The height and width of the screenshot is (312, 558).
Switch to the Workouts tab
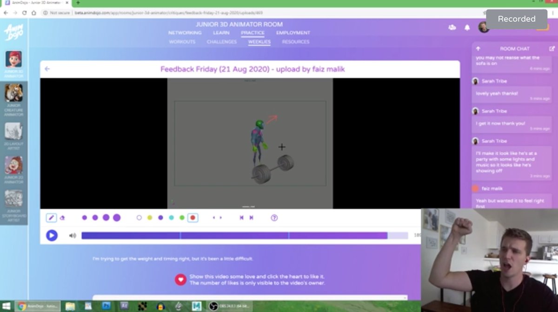(x=182, y=42)
